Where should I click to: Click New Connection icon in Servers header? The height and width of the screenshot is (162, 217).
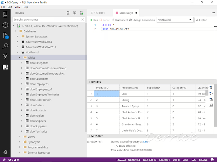pyautogui.click(x=68, y=13)
